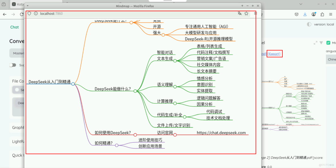336x168 pixels.
Task: Collapse the 代码生成/补全 node circle
Action: (184, 117)
